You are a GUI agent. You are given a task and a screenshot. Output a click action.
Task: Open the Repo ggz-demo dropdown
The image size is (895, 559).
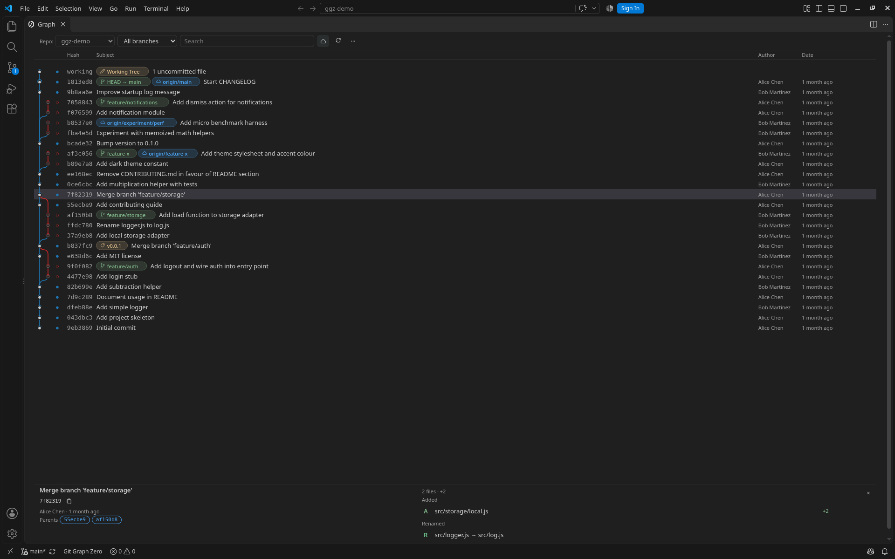(85, 41)
